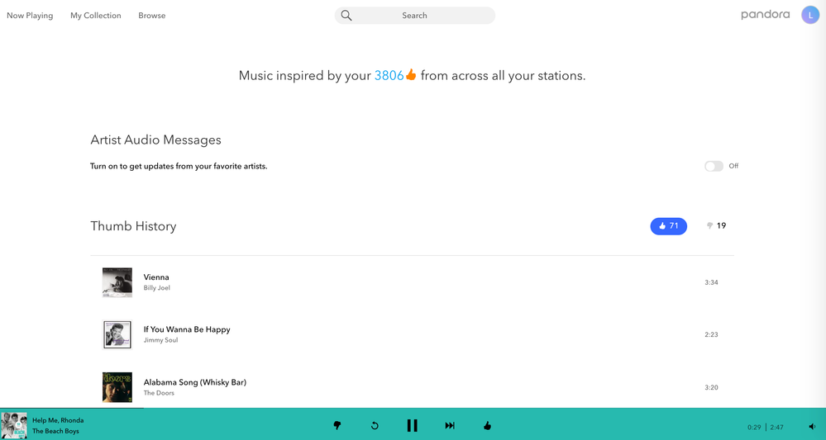
Task: Click the magnifying glass search icon
Action: [346, 16]
